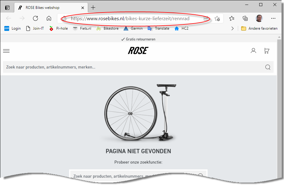This screenshot has width=284, height=185.
Task: Go to the browser home page
Action: point(49,18)
